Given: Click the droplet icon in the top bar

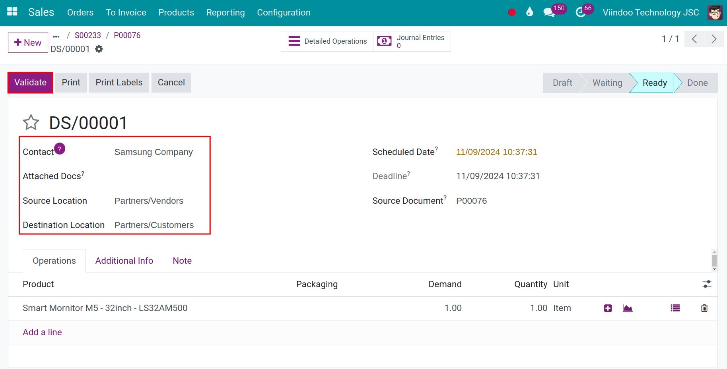Looking at the screenshot, I should point(529,12).
